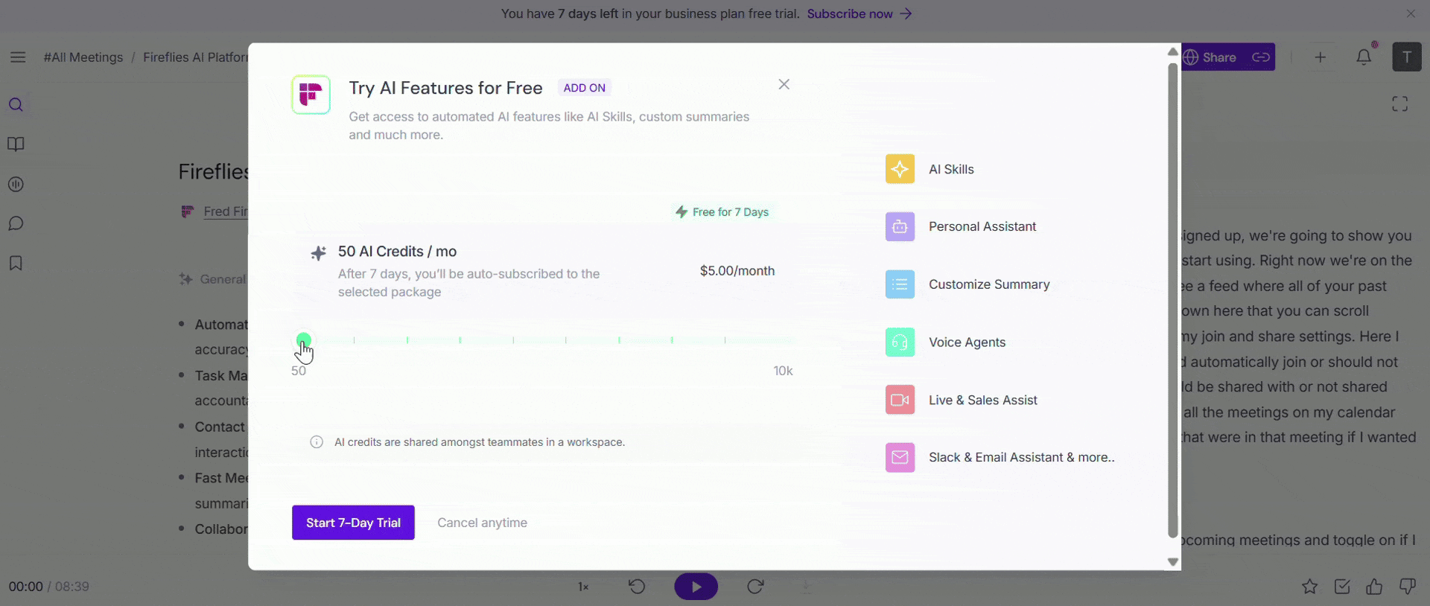
Task: Click the thumbs up icon
Action: tap(1374, 587)
